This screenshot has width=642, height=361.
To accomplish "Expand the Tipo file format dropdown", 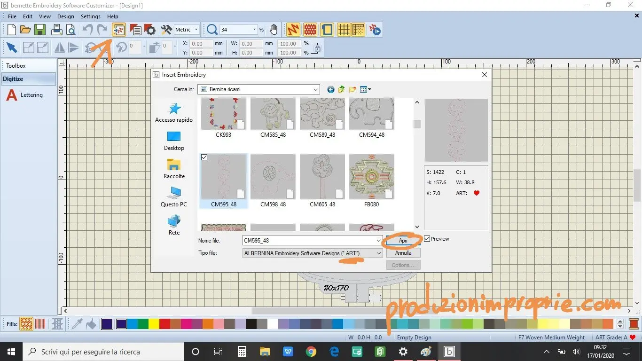I will tap(379, 253).
